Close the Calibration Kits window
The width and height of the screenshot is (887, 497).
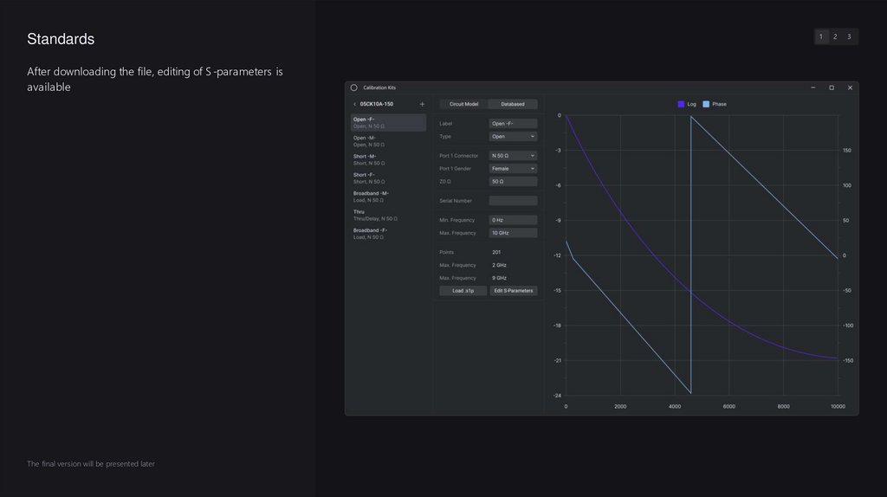[x=850, y=87]
